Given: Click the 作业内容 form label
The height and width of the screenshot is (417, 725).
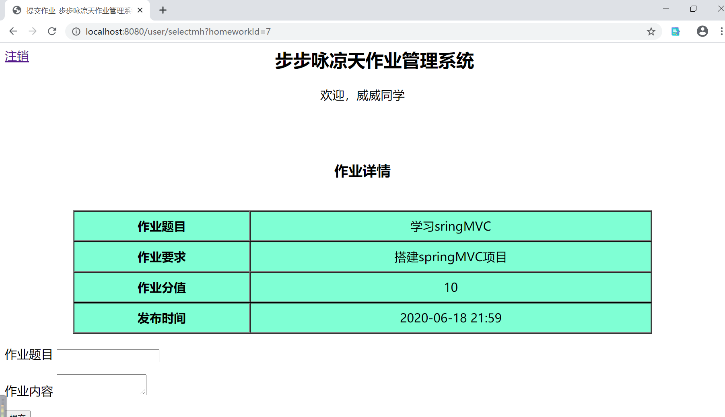Looking at the screenshot, I should pos(29,391).
